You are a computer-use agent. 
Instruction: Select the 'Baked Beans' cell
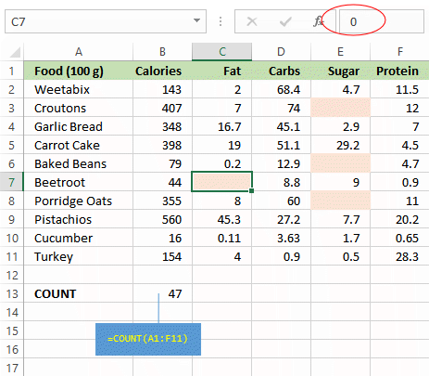click(79, 163)
